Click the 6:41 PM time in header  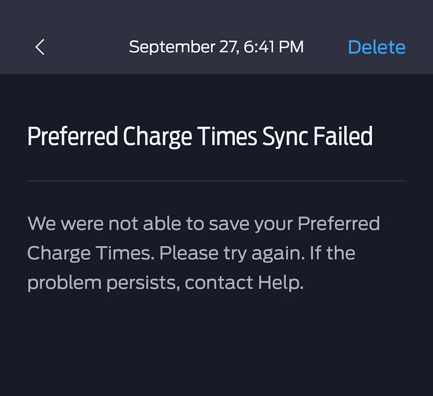(x=274, y=47)
